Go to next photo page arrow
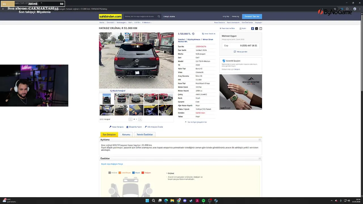Image resolution: width=363 pixels, height=204 pixels. point(140,119)
